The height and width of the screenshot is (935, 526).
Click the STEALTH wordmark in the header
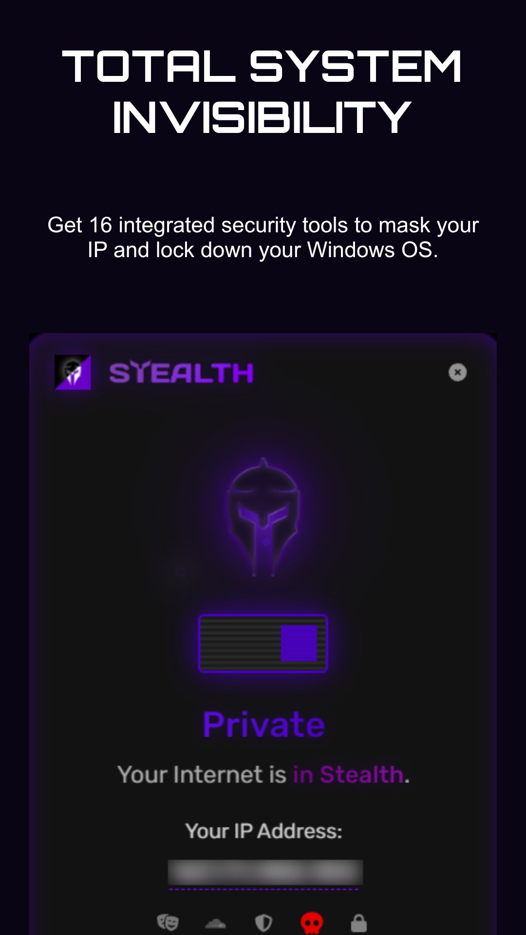[x=181, y=374]
